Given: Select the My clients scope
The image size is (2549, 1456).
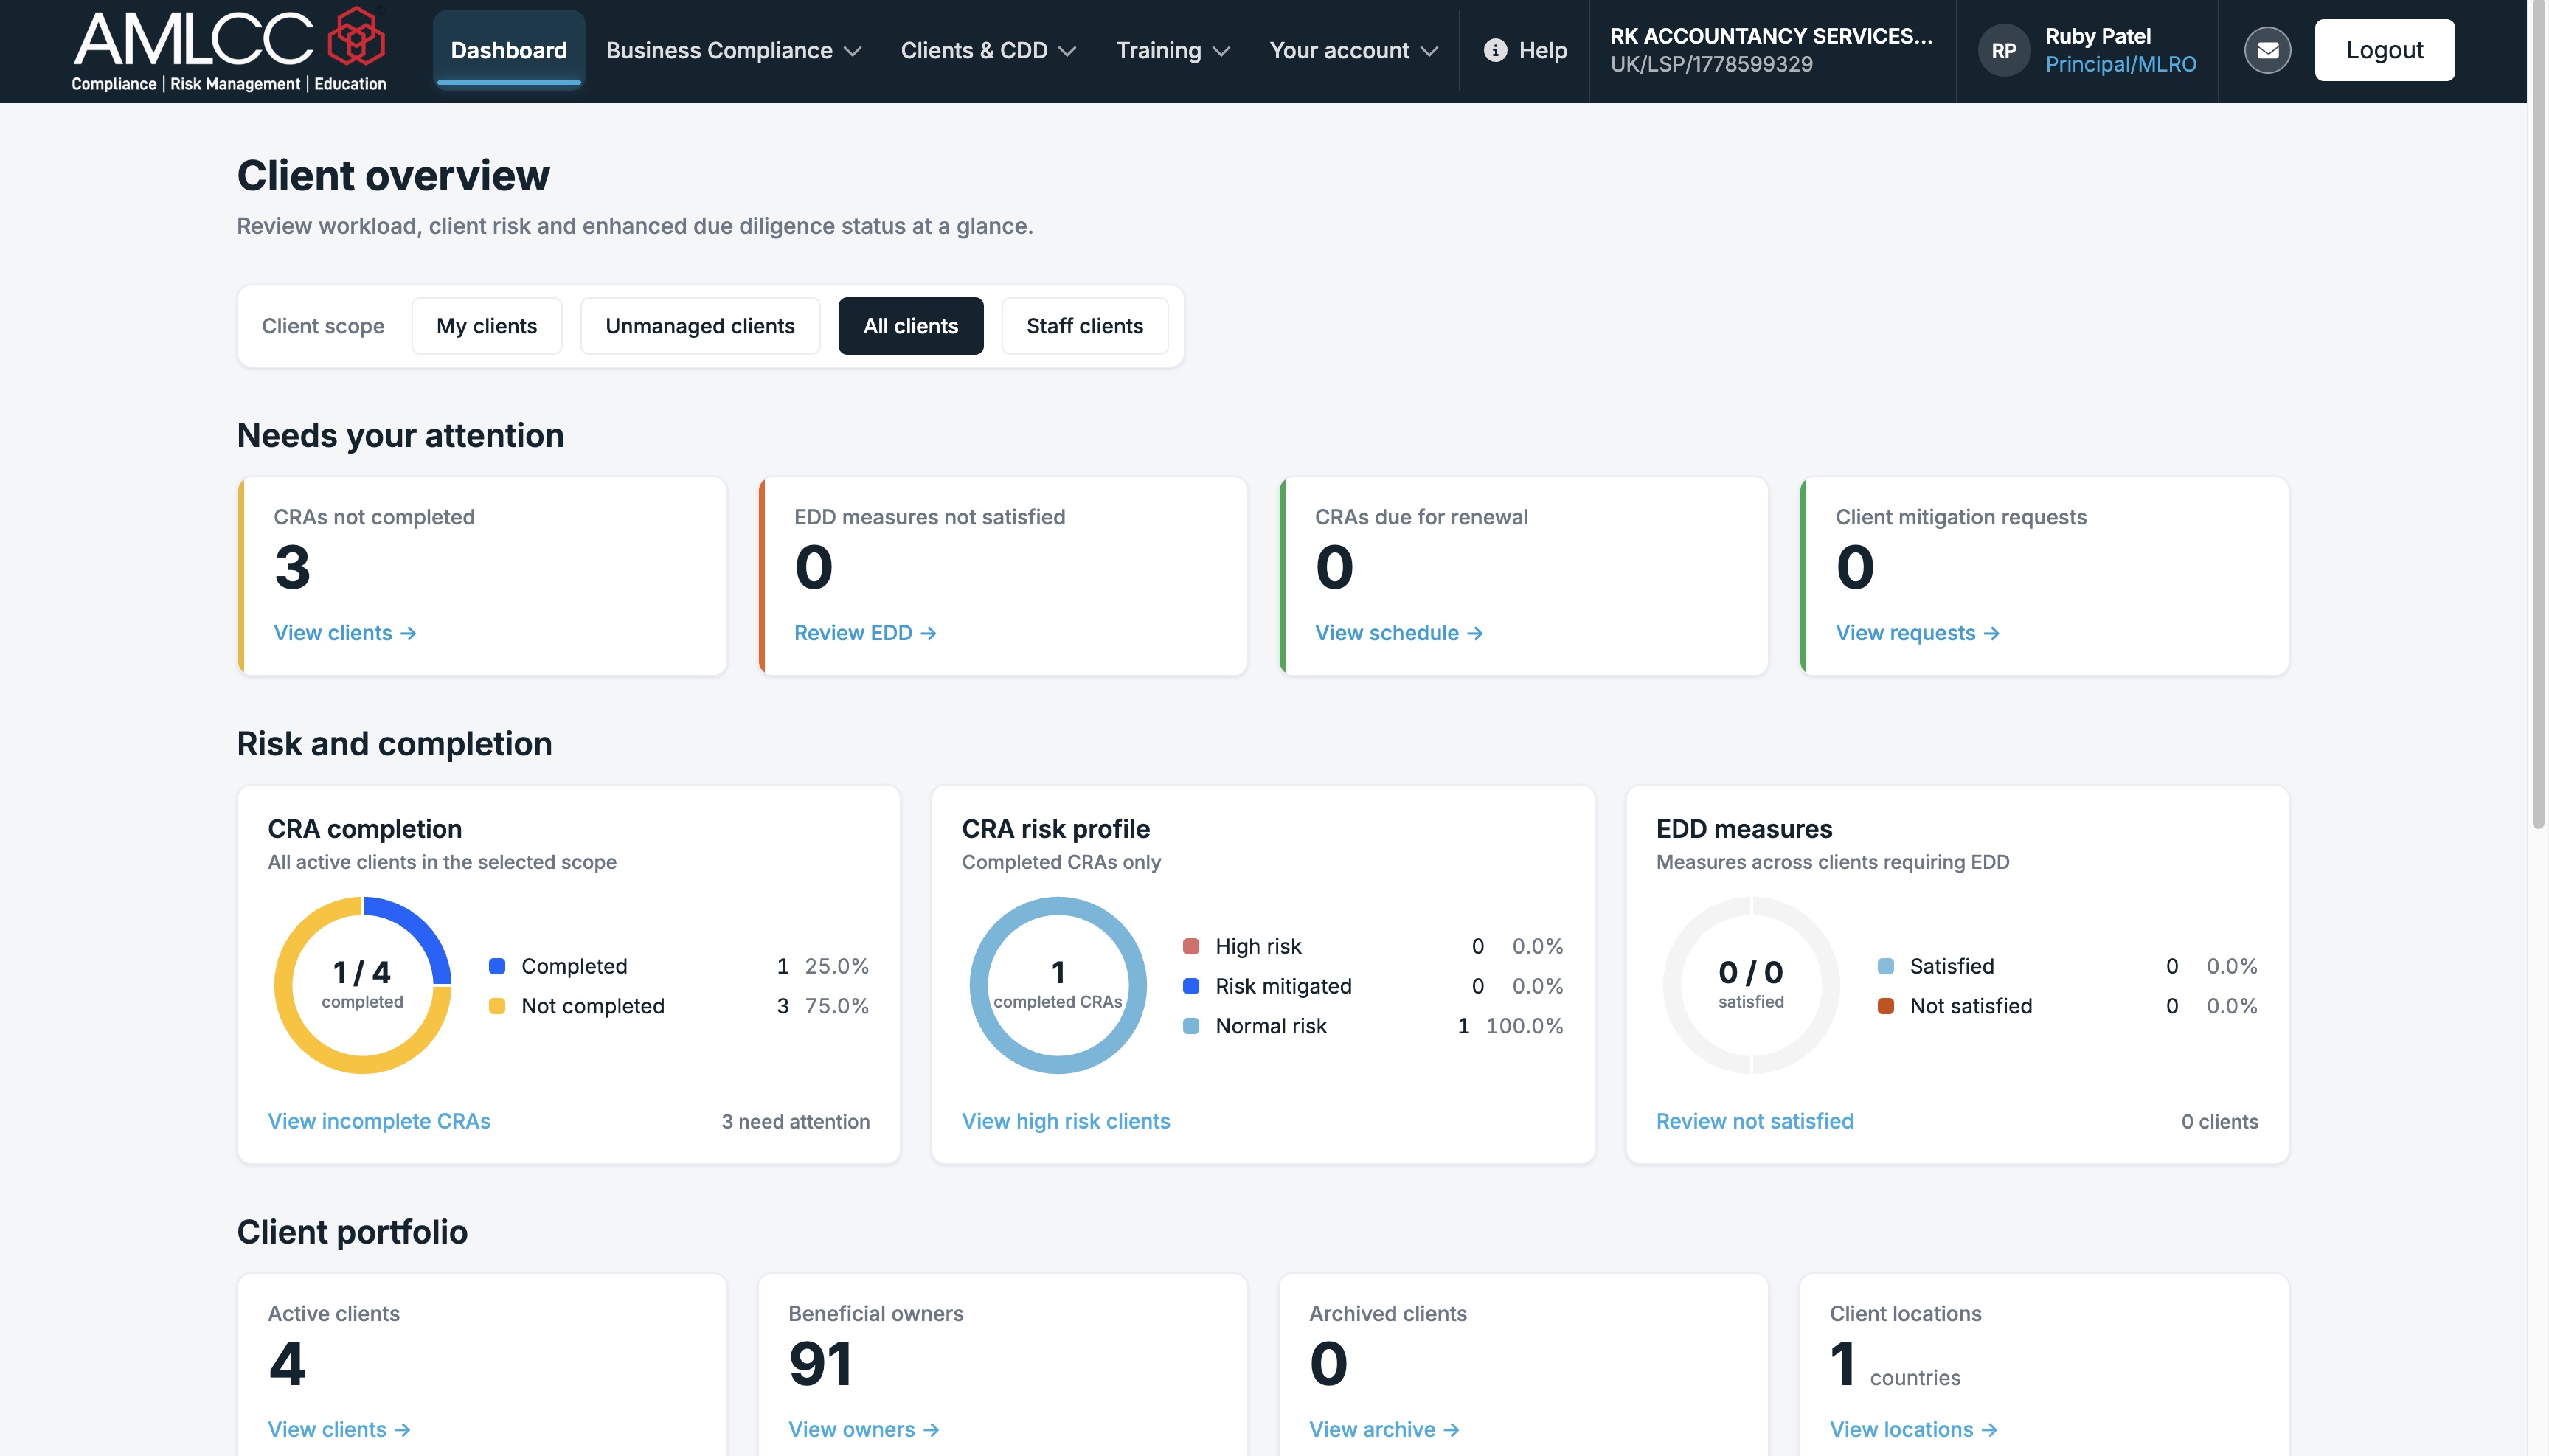Looking at the screenshot, I should point(486,326).
